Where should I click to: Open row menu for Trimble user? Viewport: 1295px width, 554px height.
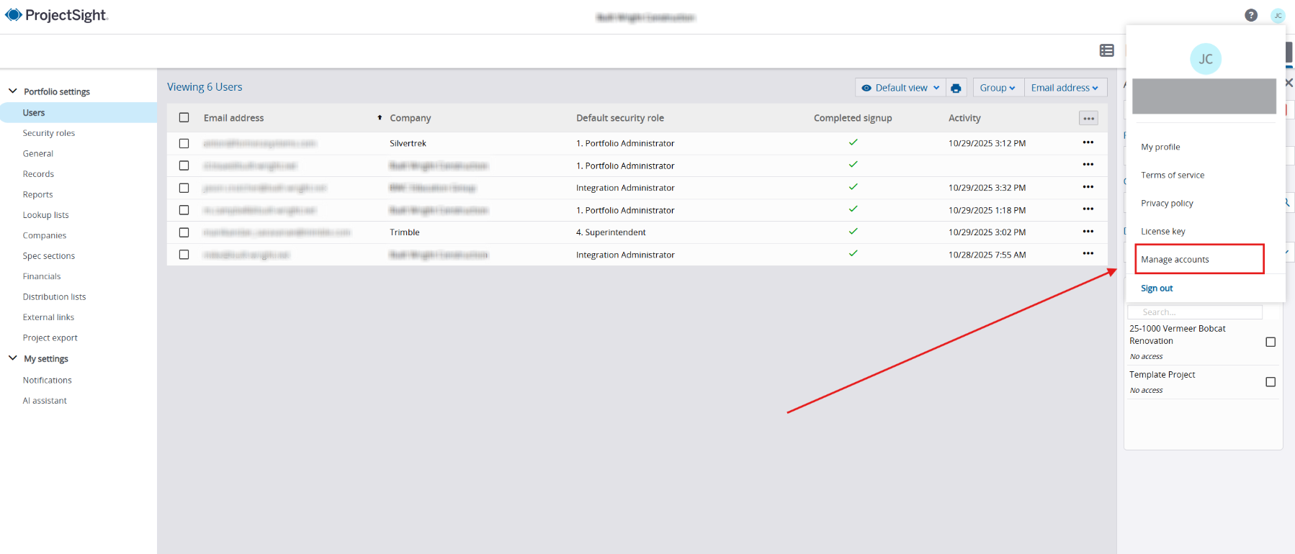pos(1088,232)
